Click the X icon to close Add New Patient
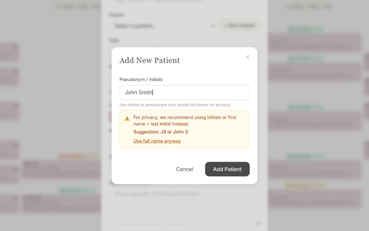 click(x=248, y=57)
